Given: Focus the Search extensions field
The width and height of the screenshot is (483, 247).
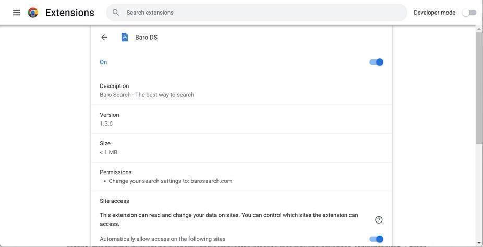Looking at the screenshot, I should (261, 13).
